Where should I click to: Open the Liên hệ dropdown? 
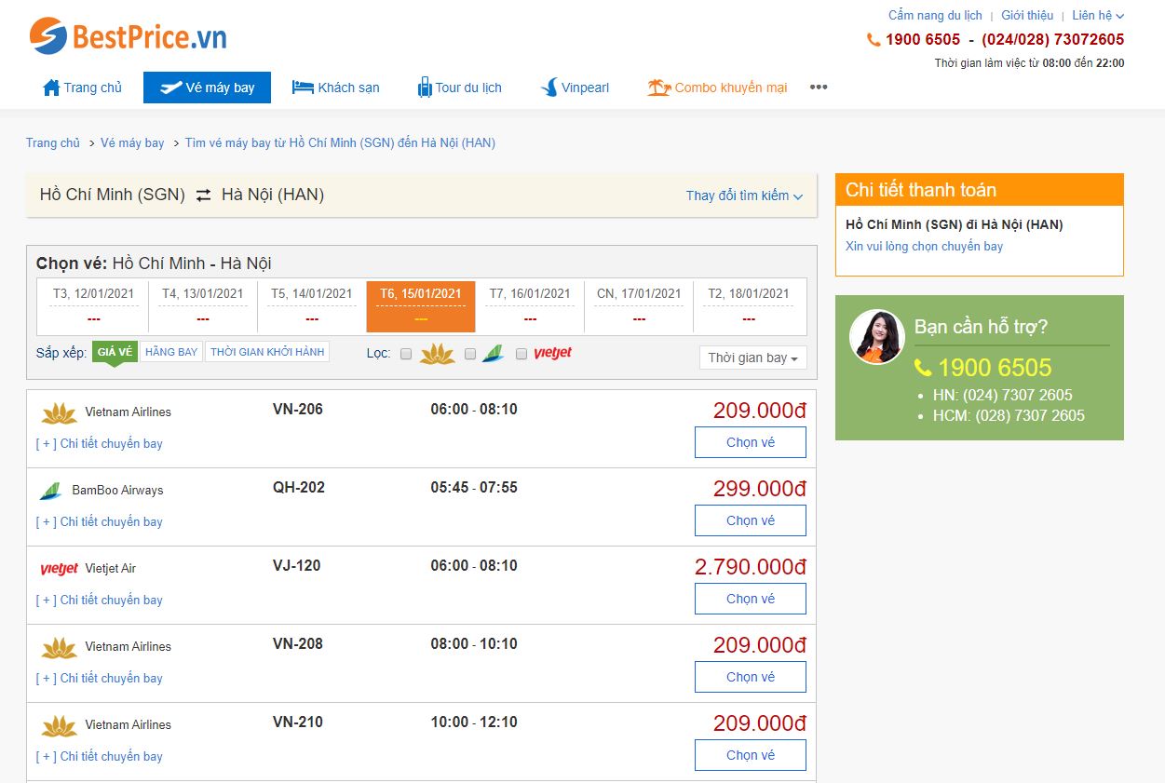1098,16
